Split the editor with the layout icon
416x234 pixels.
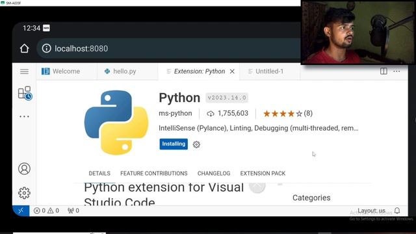[383, 71]
